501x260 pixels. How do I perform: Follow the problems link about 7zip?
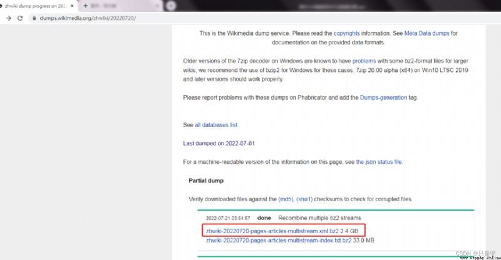pos(364,61)
